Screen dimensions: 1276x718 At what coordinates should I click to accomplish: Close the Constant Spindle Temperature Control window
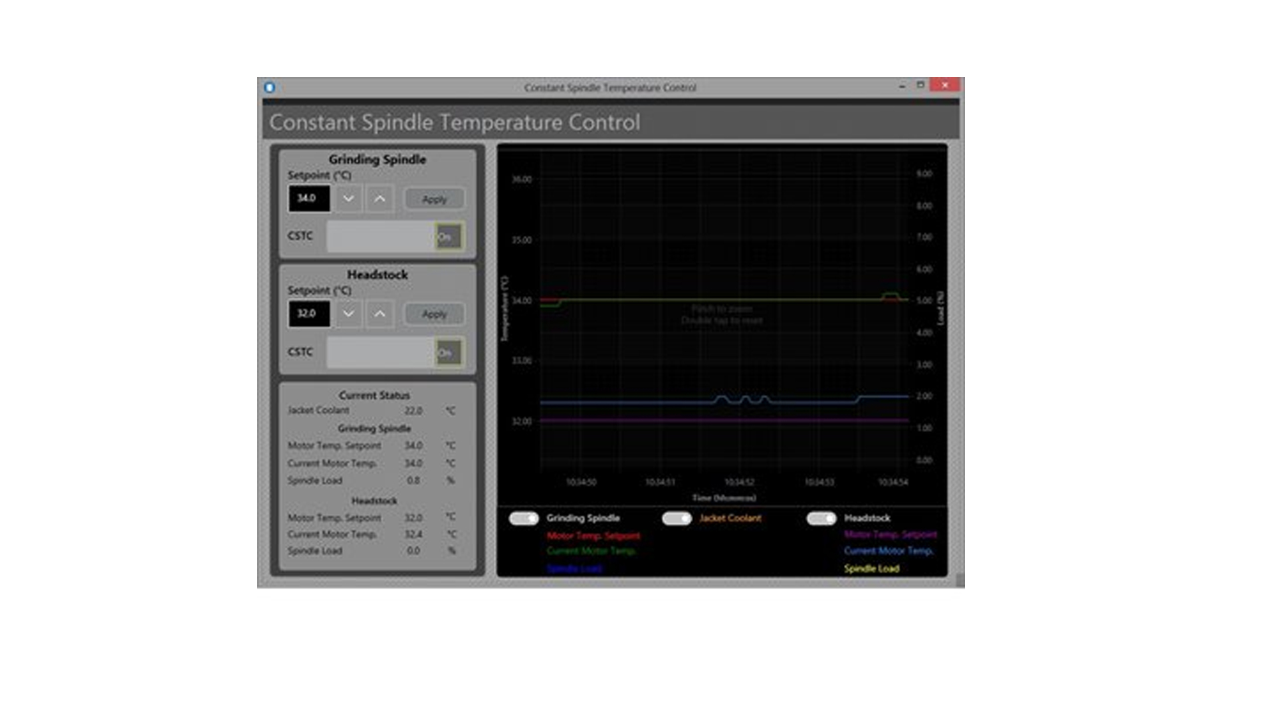click(x=944, y=85)
